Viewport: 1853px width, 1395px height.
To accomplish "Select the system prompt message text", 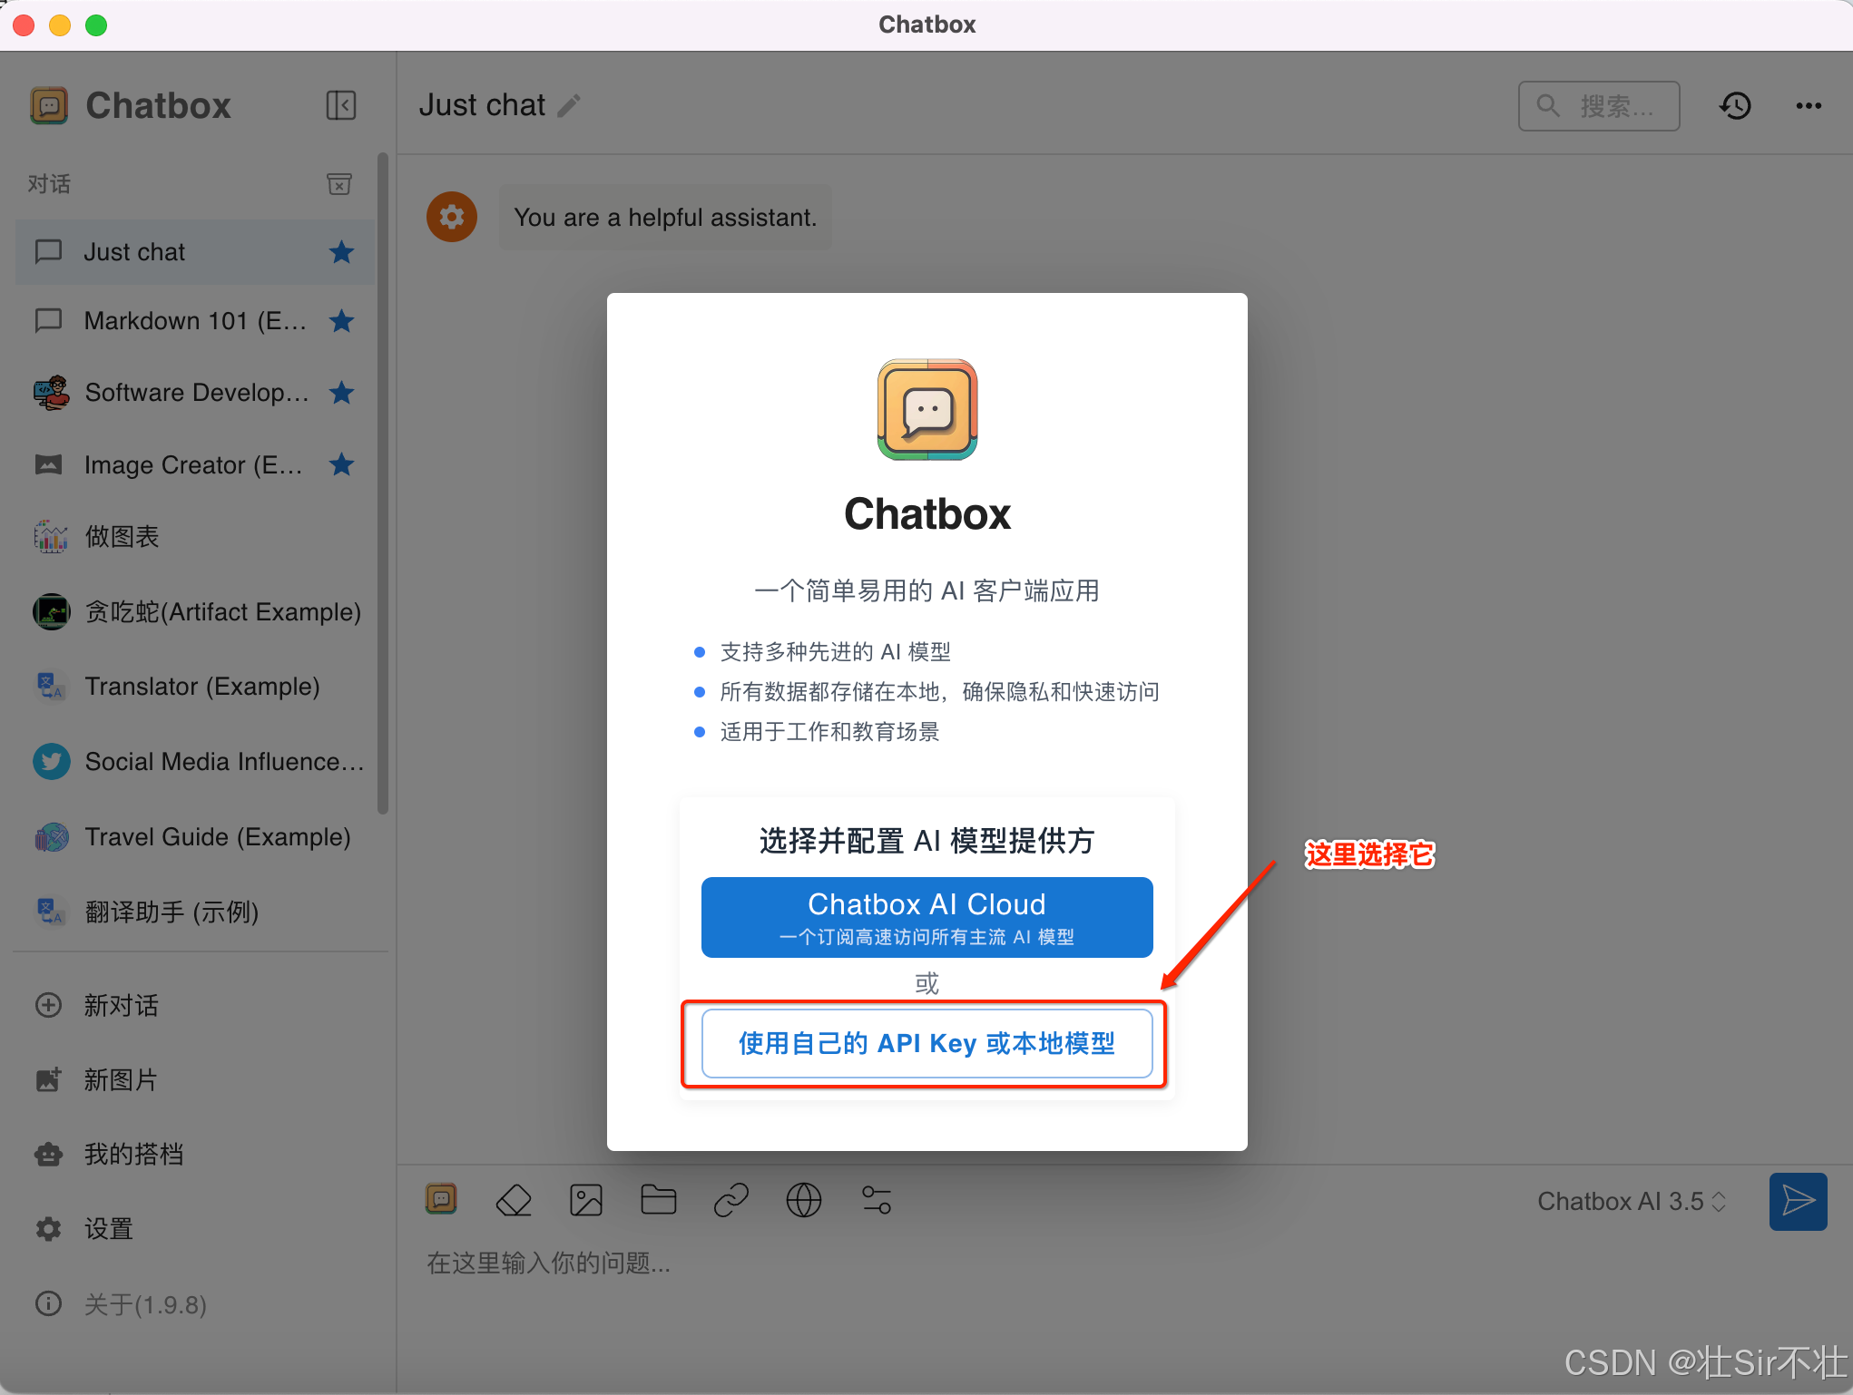I will tap(665, 218).
